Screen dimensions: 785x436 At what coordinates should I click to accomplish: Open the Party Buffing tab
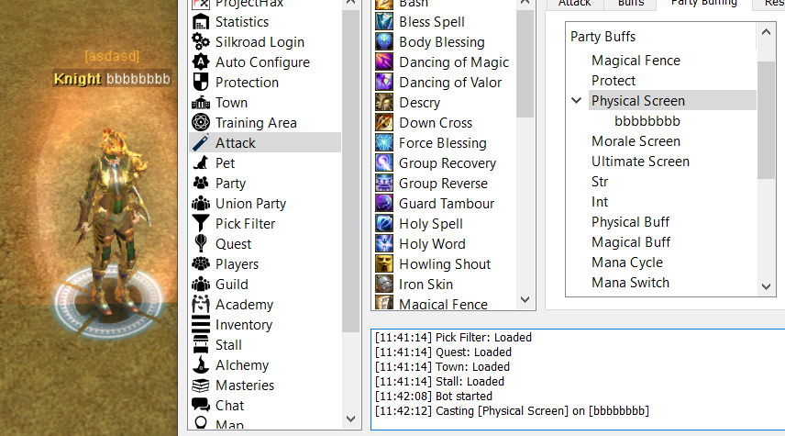[704, 3]
